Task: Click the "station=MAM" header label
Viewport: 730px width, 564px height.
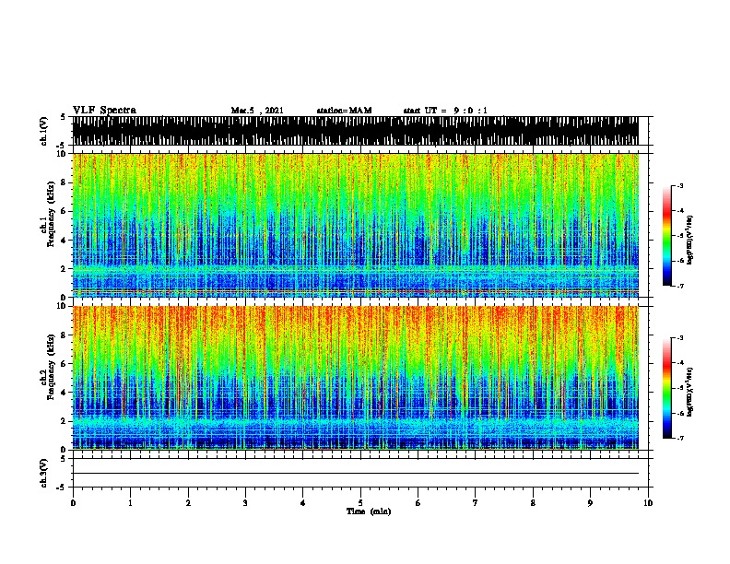Action: coord(344,111)
